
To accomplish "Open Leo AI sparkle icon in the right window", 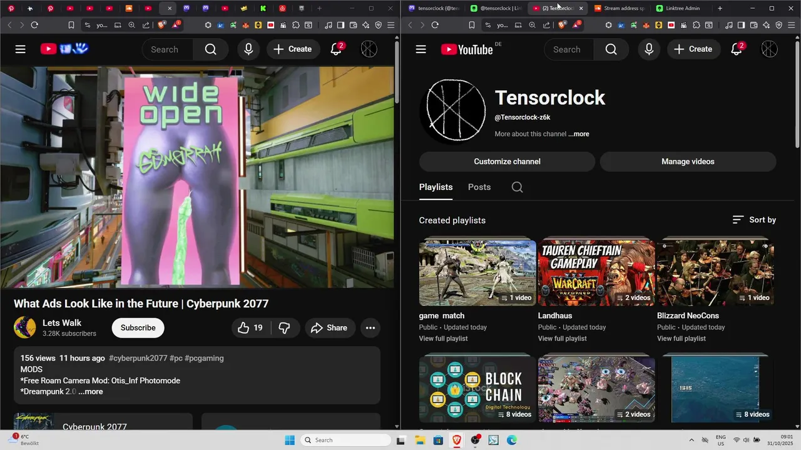I will [766, 25].
